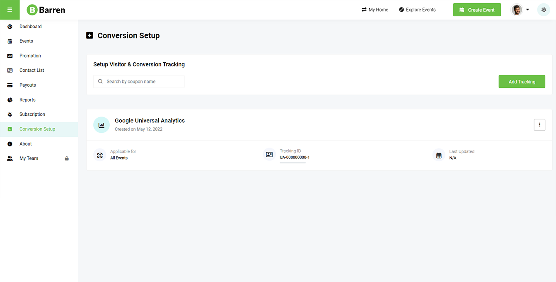Click the Payouts credit card icon
This screenshot has height=282, width=556.
pyautogui.click(x=10, y=85)
